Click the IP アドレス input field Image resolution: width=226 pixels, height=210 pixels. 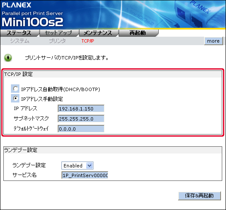[x=81, y=108]
